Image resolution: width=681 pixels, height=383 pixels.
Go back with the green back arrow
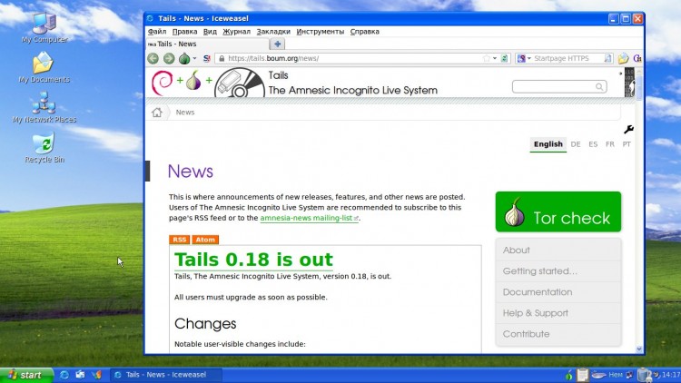(153, 58)
